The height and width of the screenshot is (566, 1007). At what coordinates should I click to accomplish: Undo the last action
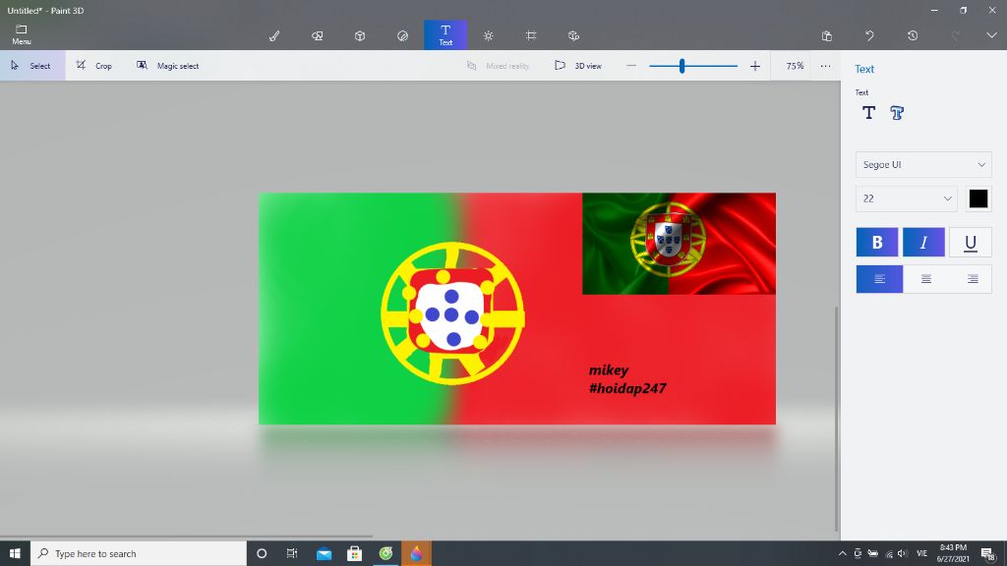pyautogui.click(x=869, y=36)
